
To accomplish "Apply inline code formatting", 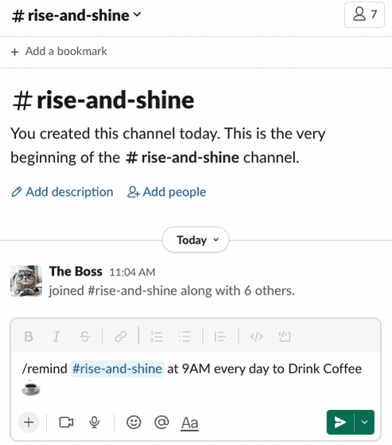I will click(x=256, y=337).
